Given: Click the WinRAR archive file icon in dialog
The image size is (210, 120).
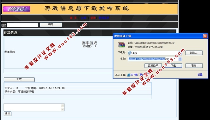Looking at the screenshot, I should pyautogui.click(x=121, y=45).
